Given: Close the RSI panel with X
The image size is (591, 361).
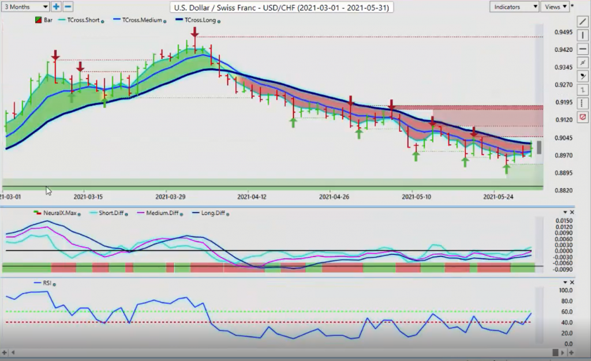Looking at the screenshot, I should [x=571, y=283].
